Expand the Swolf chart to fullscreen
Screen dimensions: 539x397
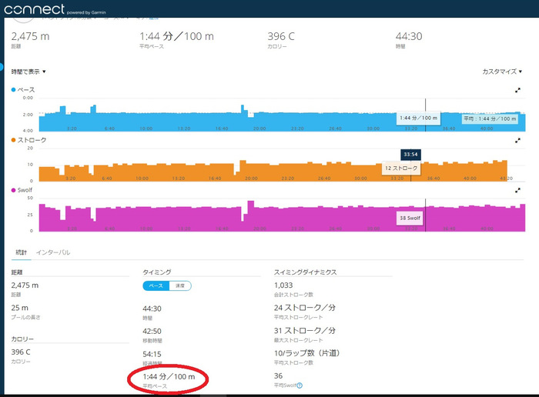click(x=517, y=190)
